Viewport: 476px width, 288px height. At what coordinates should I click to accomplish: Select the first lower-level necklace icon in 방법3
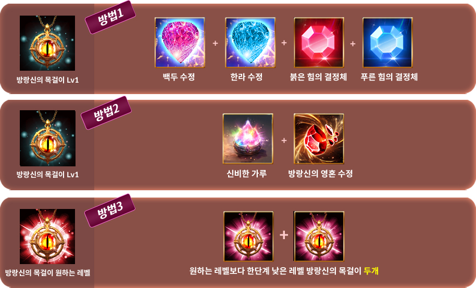tap(248, 237)
